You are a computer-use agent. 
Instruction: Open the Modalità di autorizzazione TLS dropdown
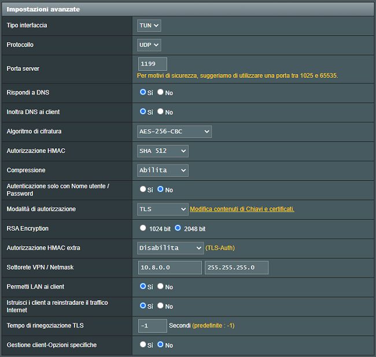click(163, 209)
